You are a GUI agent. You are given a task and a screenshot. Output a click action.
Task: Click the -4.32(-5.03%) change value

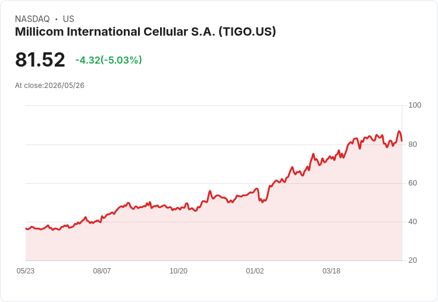pyautogui.click(x=109, y=60)
